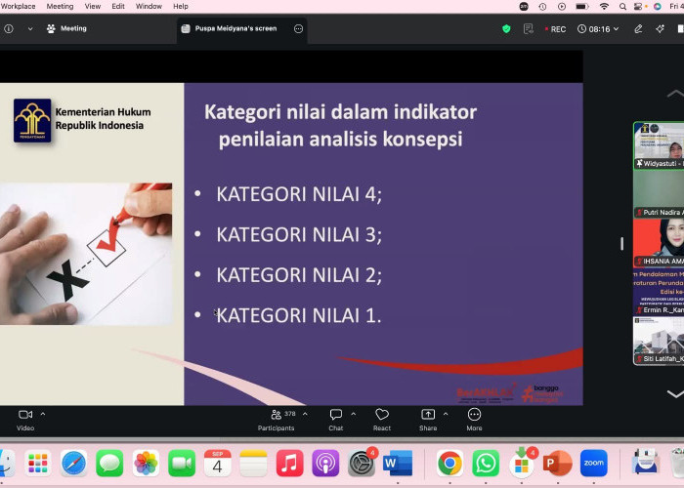Open WhatsApp from the dock
This screenshot has height=488, width=684.
pyautogui.click(x=486, y=463)
